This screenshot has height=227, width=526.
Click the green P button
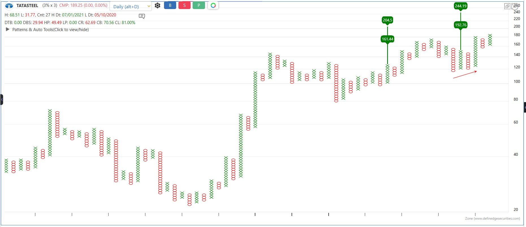[199, 5]
